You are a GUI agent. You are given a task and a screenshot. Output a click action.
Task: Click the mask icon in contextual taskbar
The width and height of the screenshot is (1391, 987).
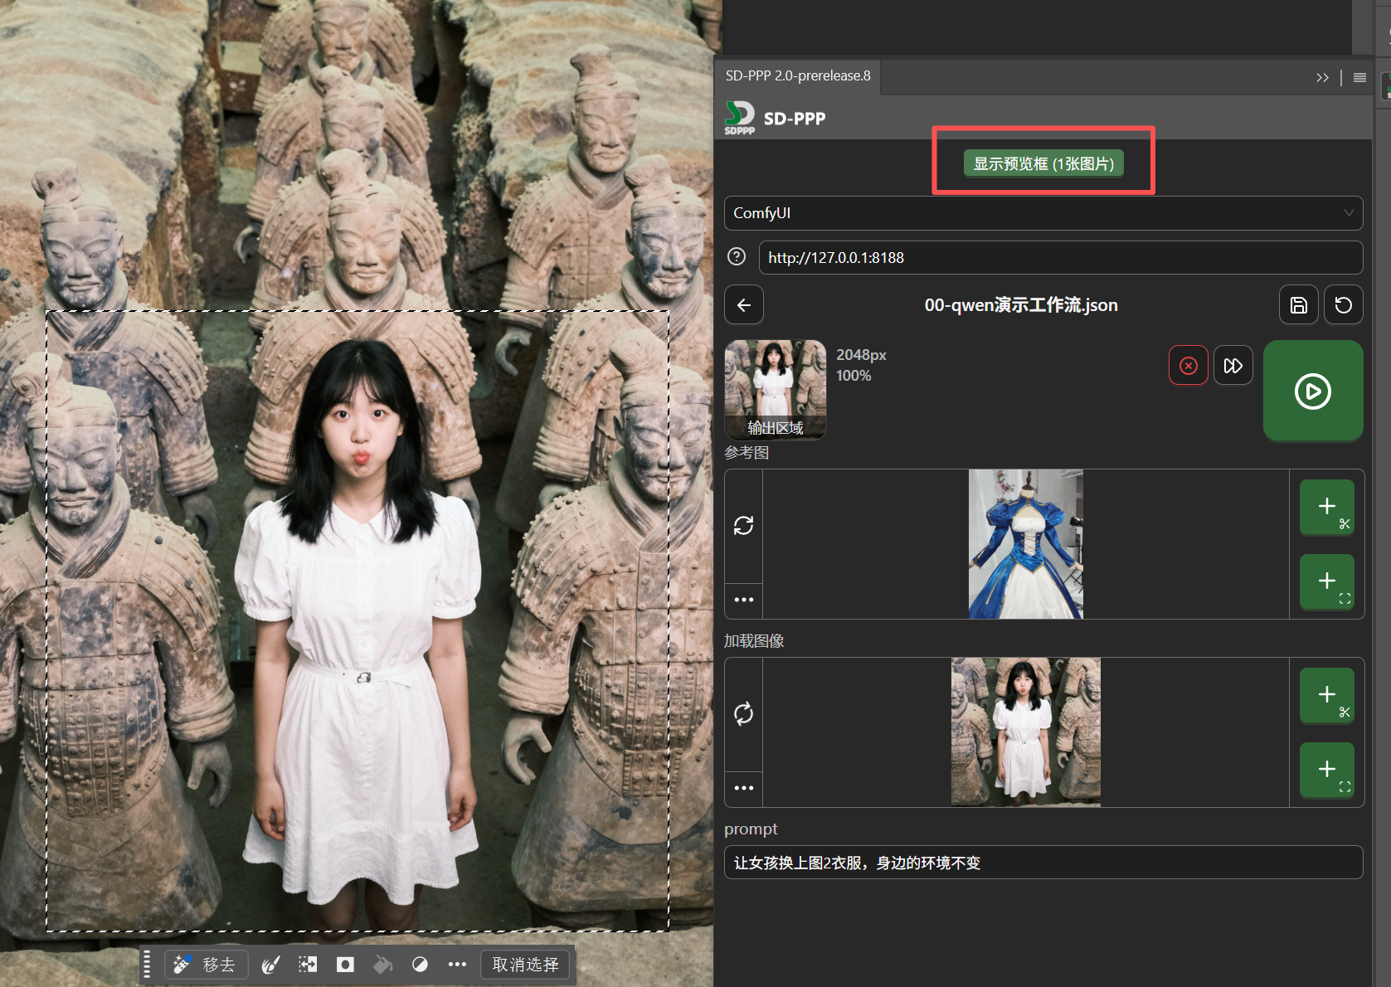point(345,965)
